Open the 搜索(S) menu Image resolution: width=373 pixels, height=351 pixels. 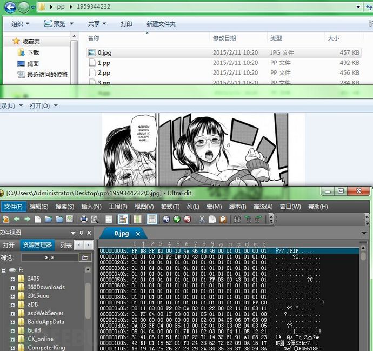65,207
